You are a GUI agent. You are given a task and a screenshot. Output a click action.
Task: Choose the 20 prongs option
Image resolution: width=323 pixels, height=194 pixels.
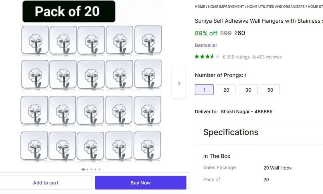coord(226,90)
